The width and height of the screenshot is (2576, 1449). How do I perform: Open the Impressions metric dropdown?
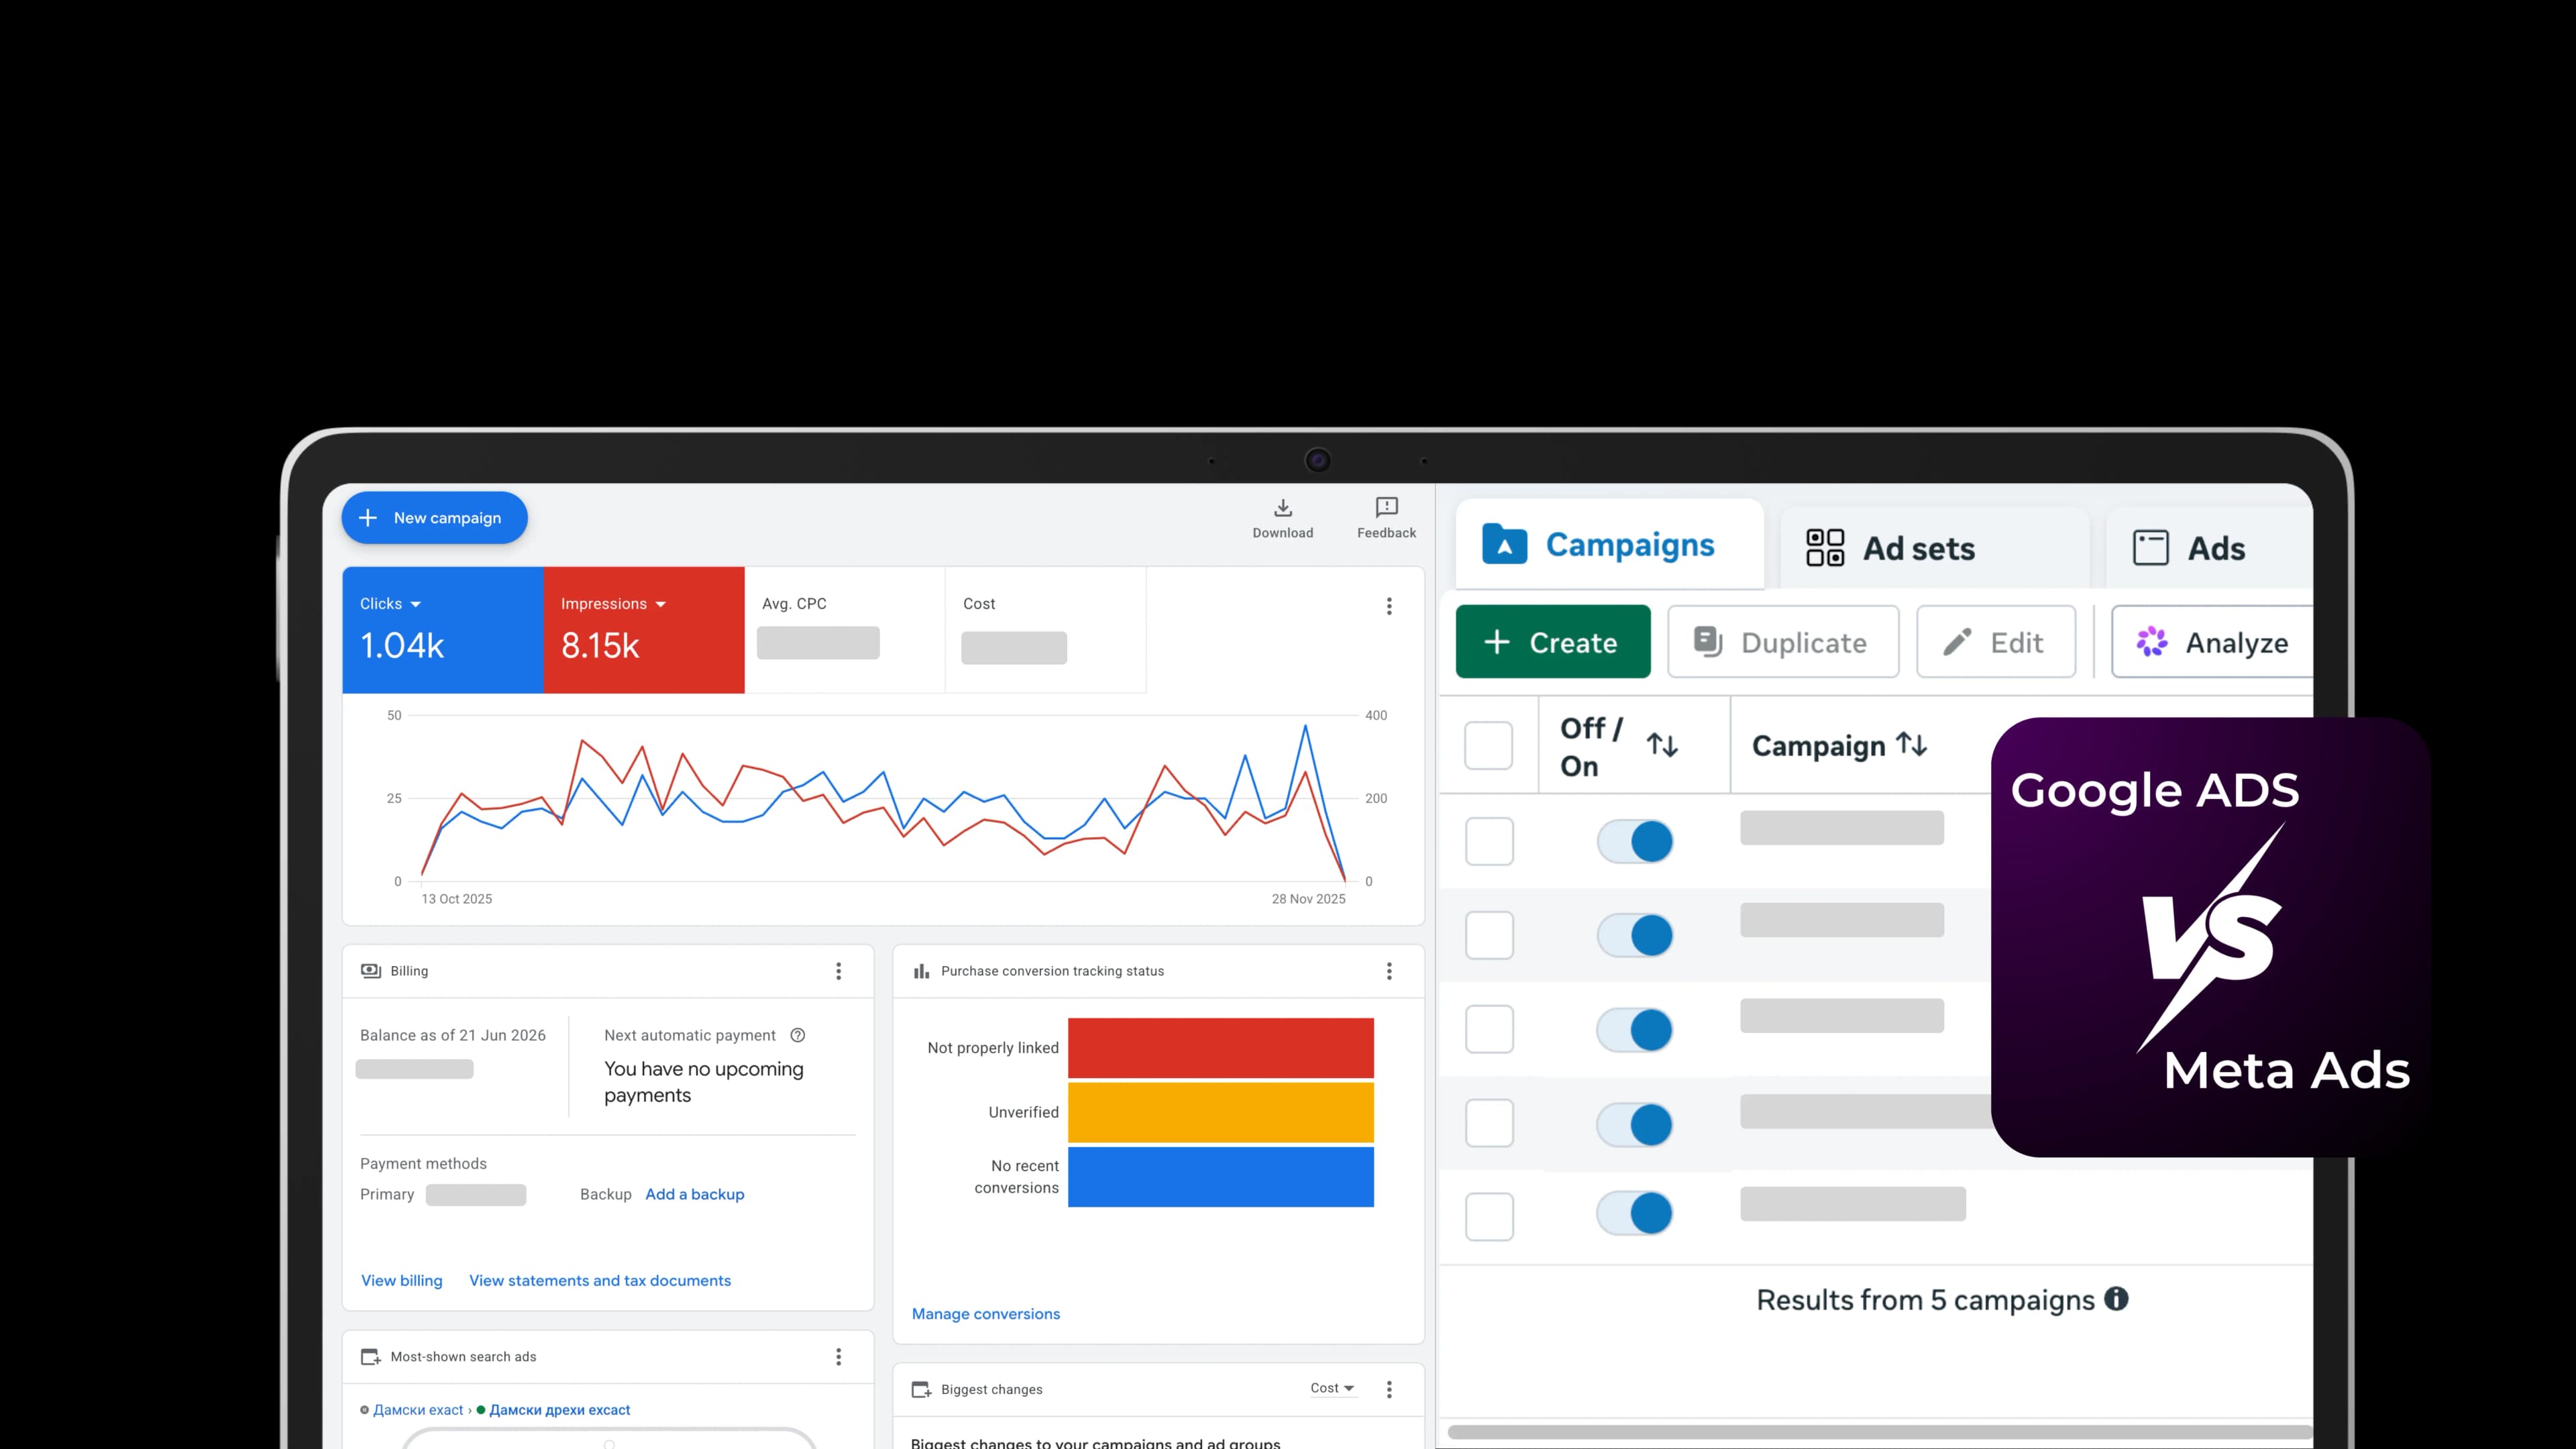tap(613, 604)
